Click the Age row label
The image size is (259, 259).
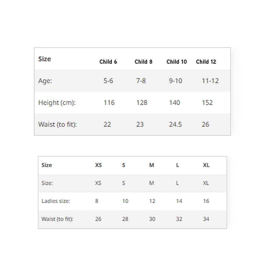click(45, 81)
